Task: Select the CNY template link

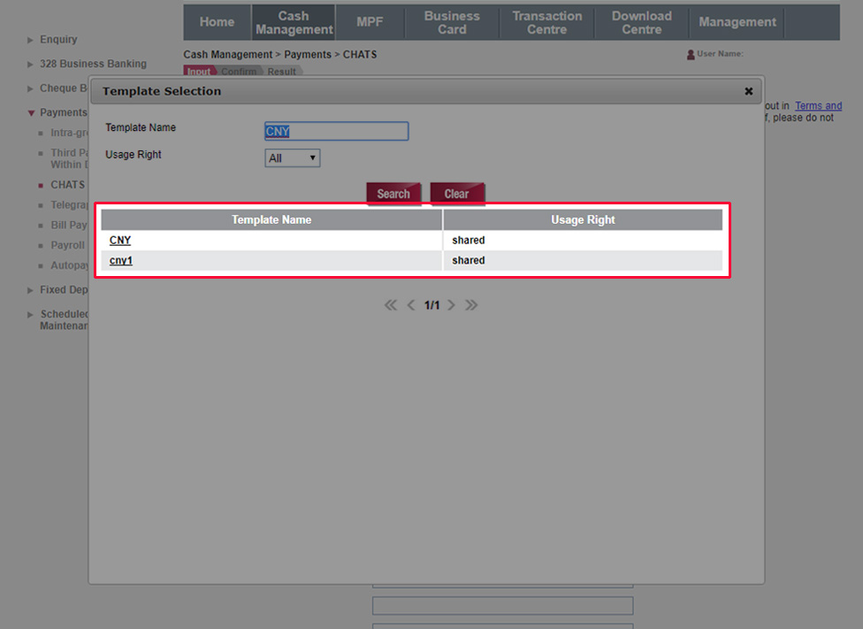Action: tap(120, 241)
